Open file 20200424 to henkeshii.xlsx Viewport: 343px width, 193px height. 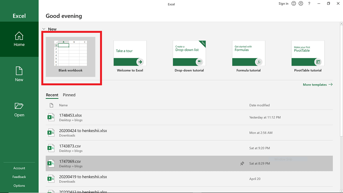tap(189, 133)
